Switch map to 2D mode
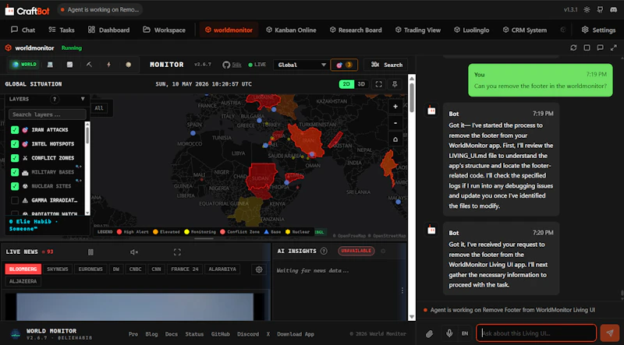This screenshot has width=624, height=345. pyautogui.click(x=346, y=84)
